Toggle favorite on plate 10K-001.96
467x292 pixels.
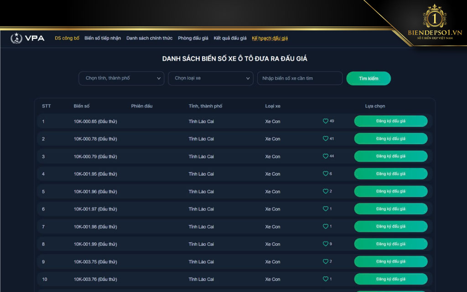(326, 191)
